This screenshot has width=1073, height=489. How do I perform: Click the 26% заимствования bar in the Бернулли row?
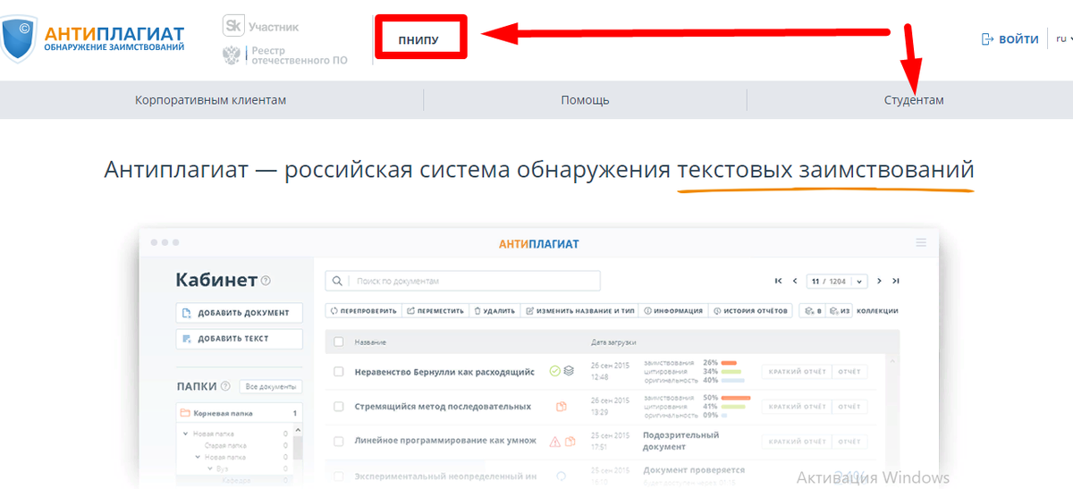[x=729, y=362]
